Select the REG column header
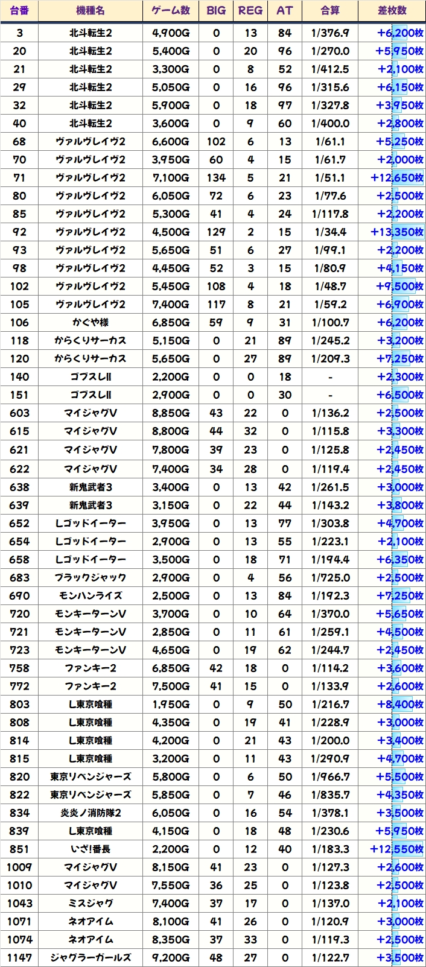 click(x=250, y=11)
